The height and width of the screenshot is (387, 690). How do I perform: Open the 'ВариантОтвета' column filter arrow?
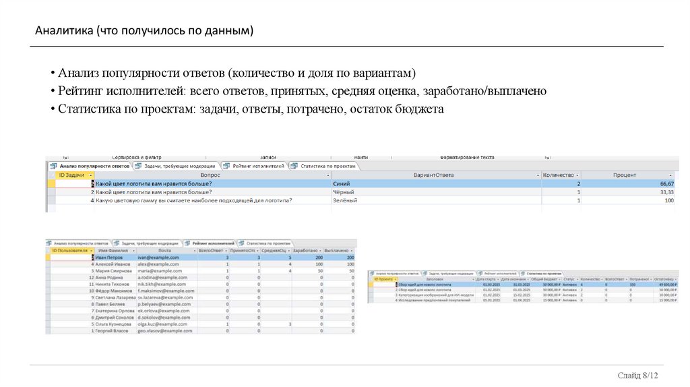[538, 175]
